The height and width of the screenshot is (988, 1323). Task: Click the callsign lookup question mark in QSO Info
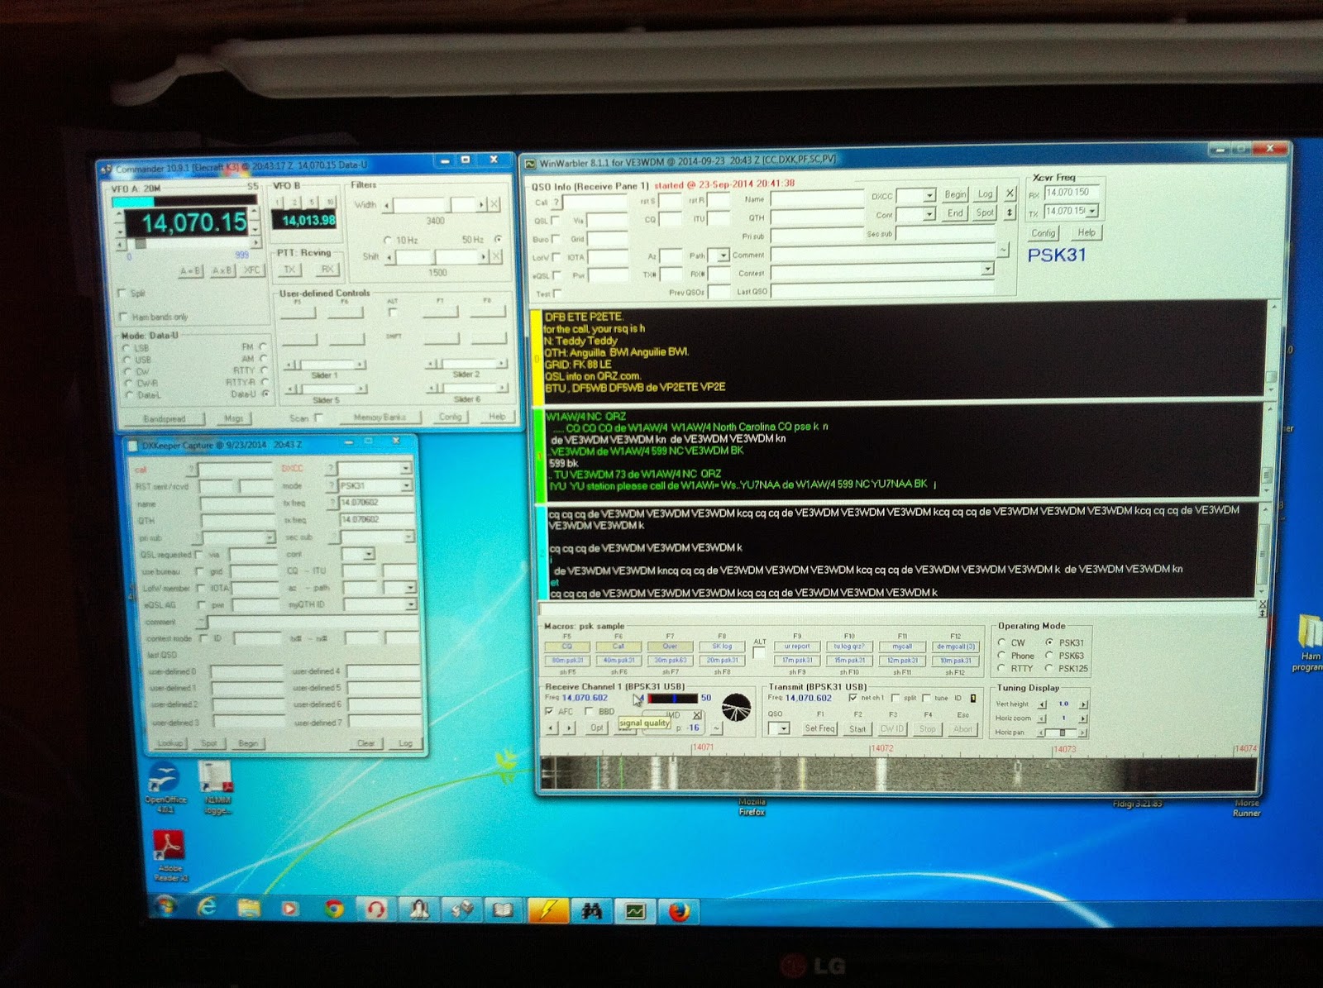pyautogui.click(x=556, y=202)
